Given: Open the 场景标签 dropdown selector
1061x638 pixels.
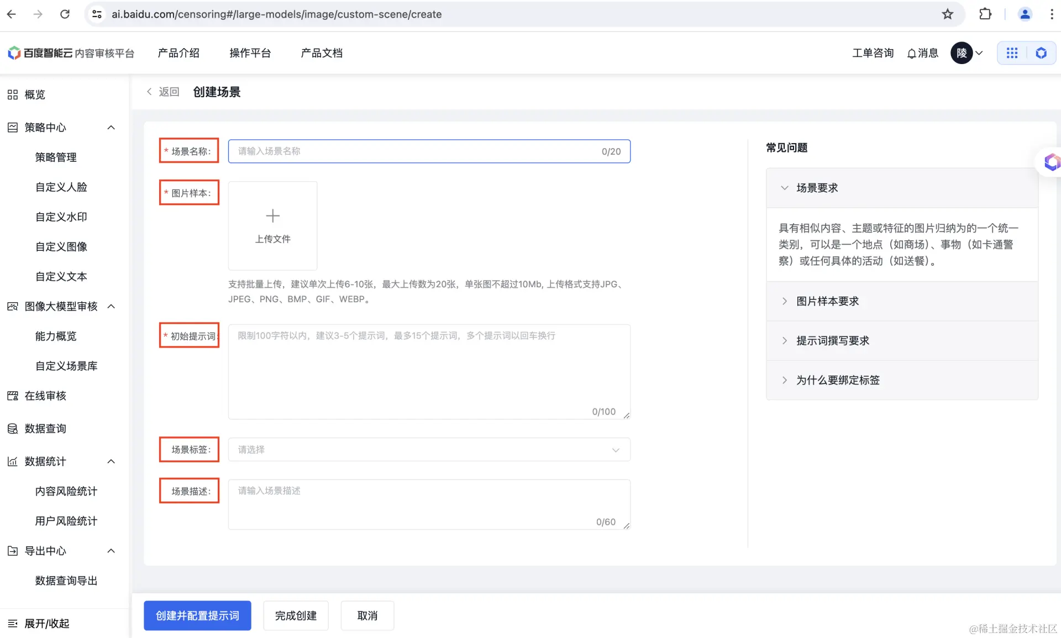Looking at the screenshot, I should [429, 450].
